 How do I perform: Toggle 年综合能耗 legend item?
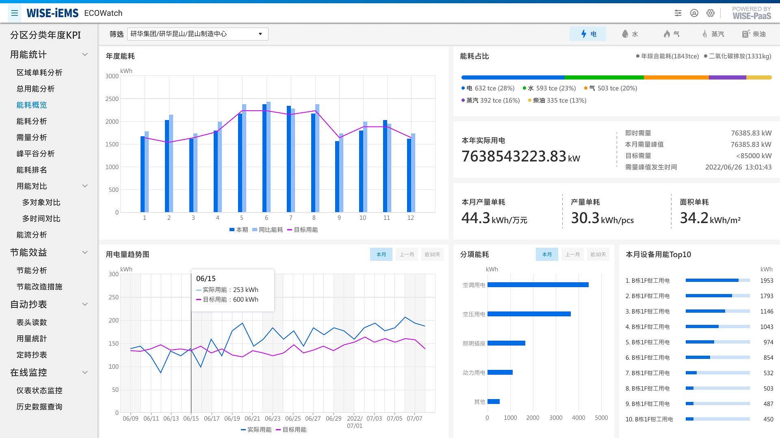667,56
